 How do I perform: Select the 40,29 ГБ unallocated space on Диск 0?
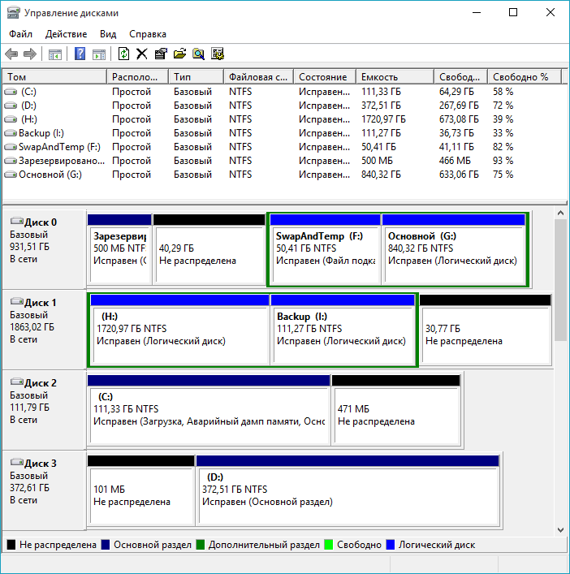(209, 248)
